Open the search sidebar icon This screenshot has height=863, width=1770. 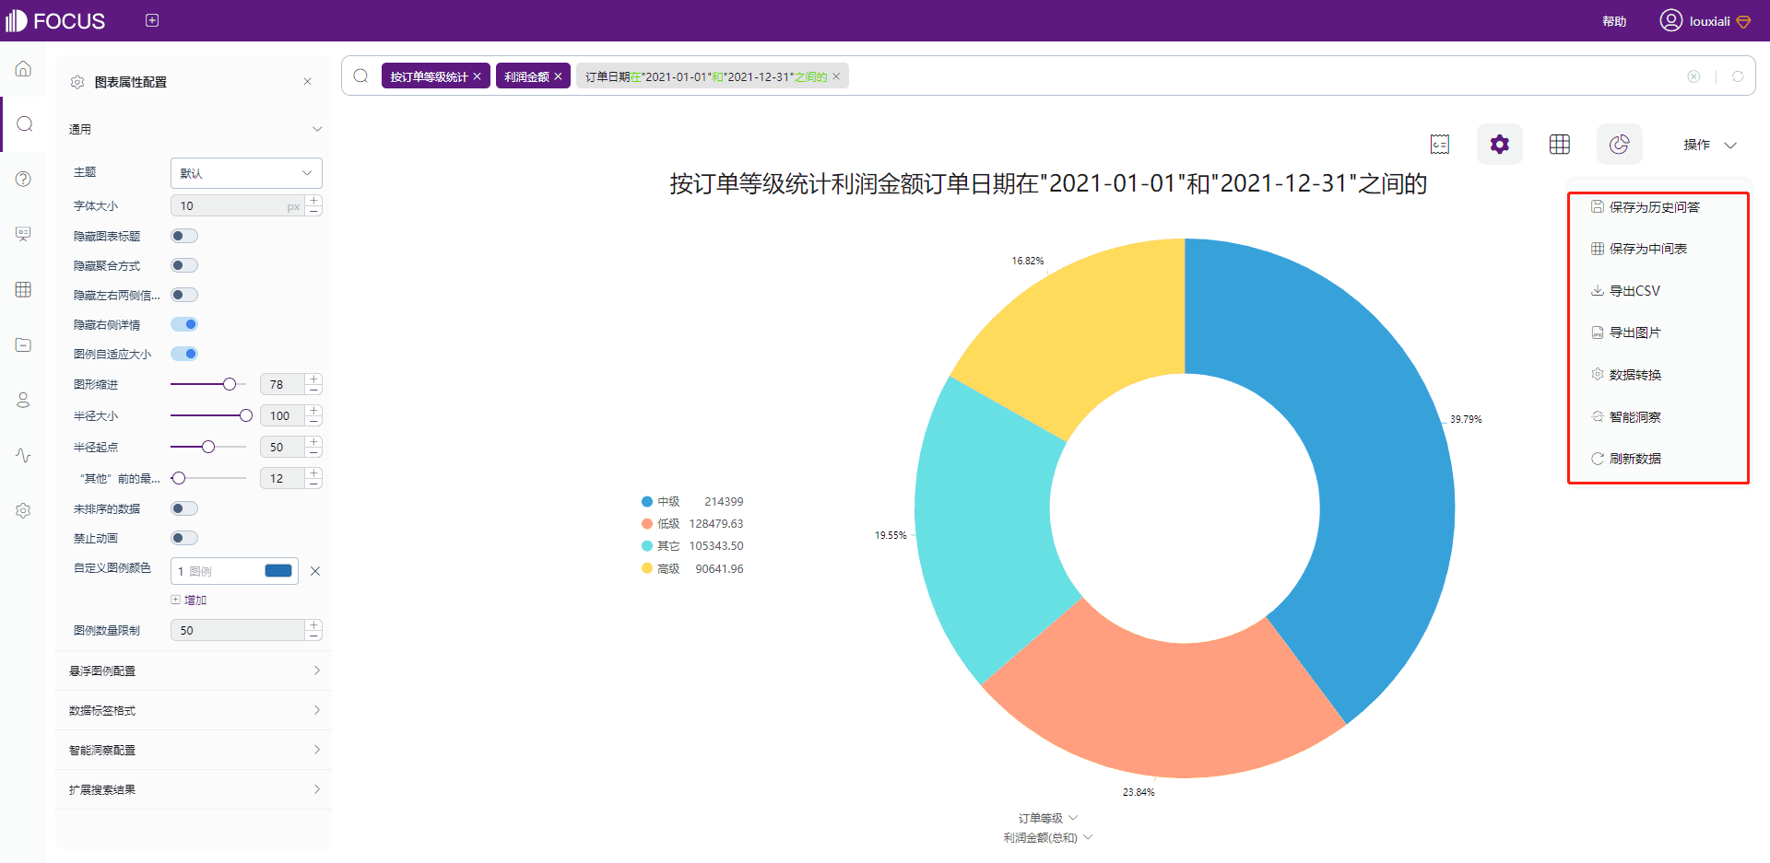click(25, 123)
